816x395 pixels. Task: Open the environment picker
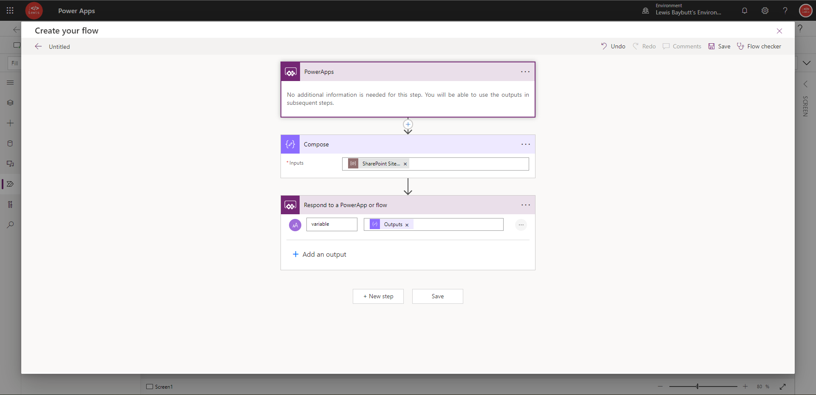pos(682,11)
